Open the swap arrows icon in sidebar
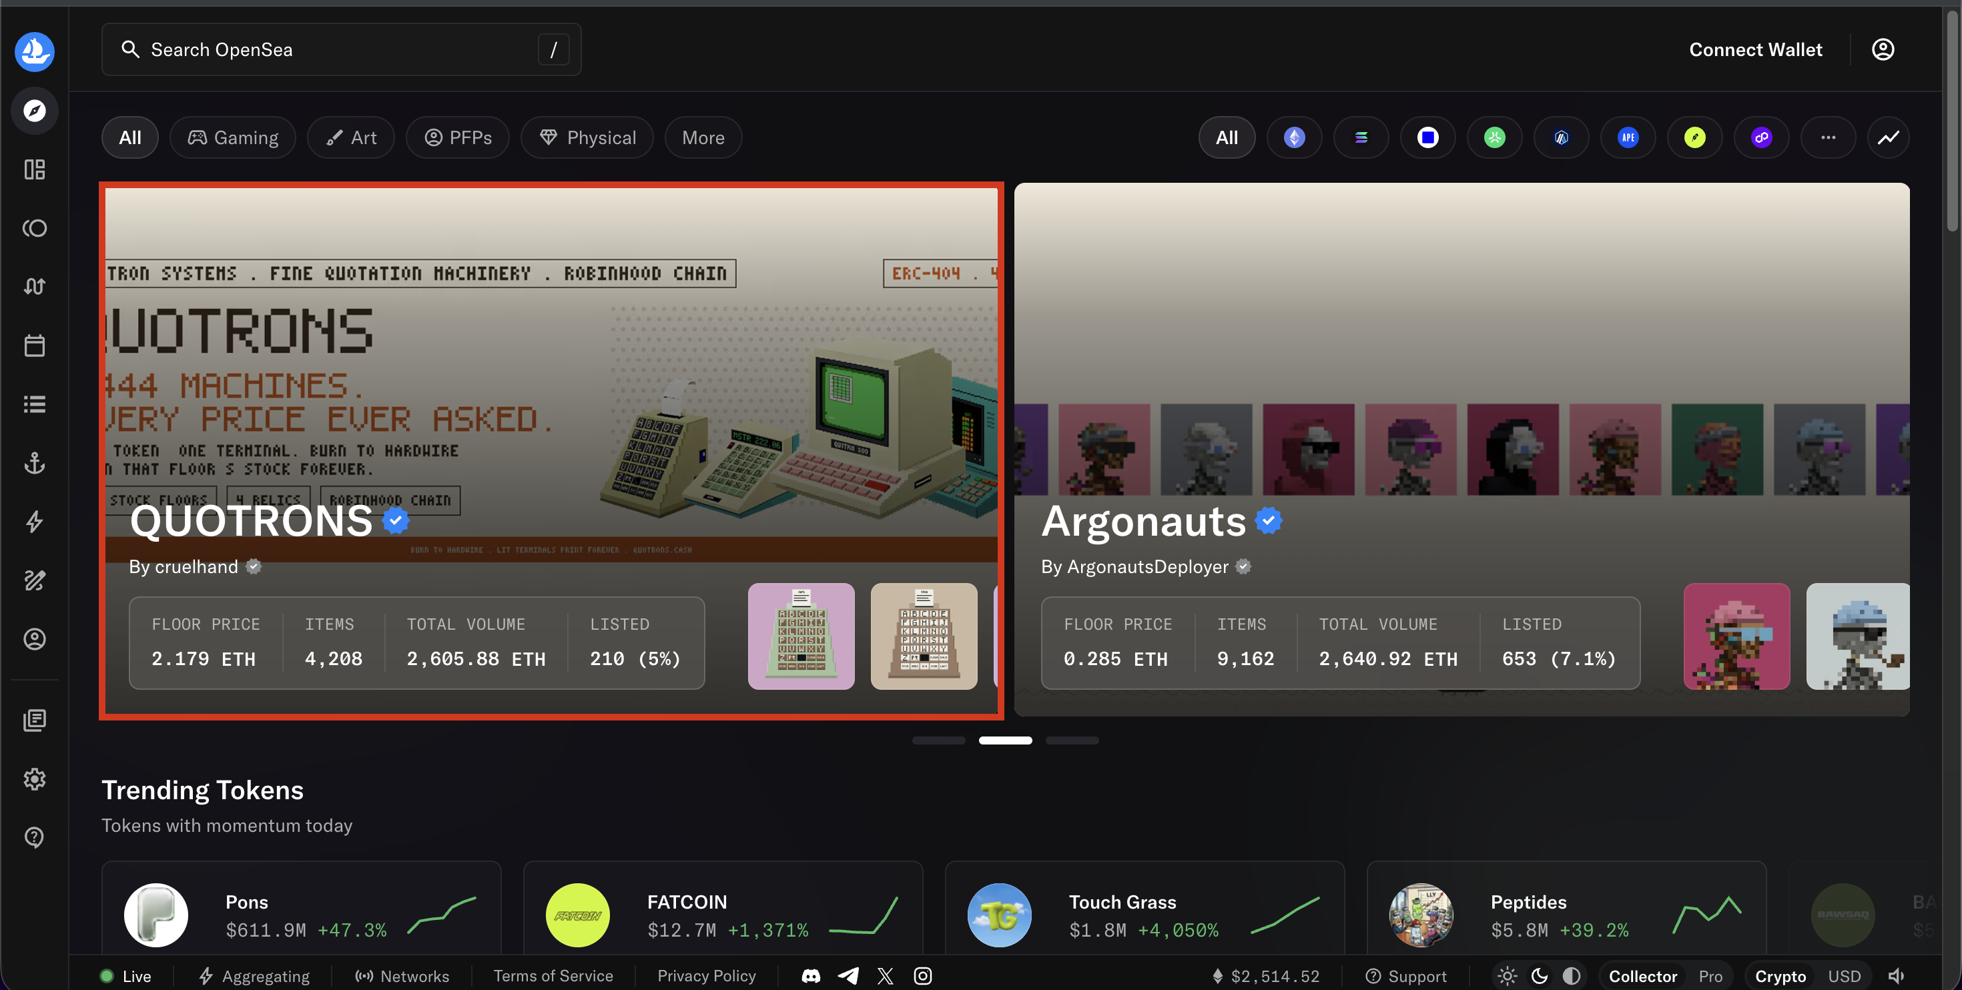Screen dimensions: 1962x990 coord(34,286)
